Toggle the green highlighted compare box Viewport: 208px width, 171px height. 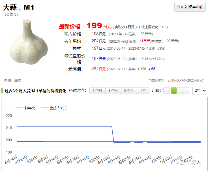(x=173, y=91)
